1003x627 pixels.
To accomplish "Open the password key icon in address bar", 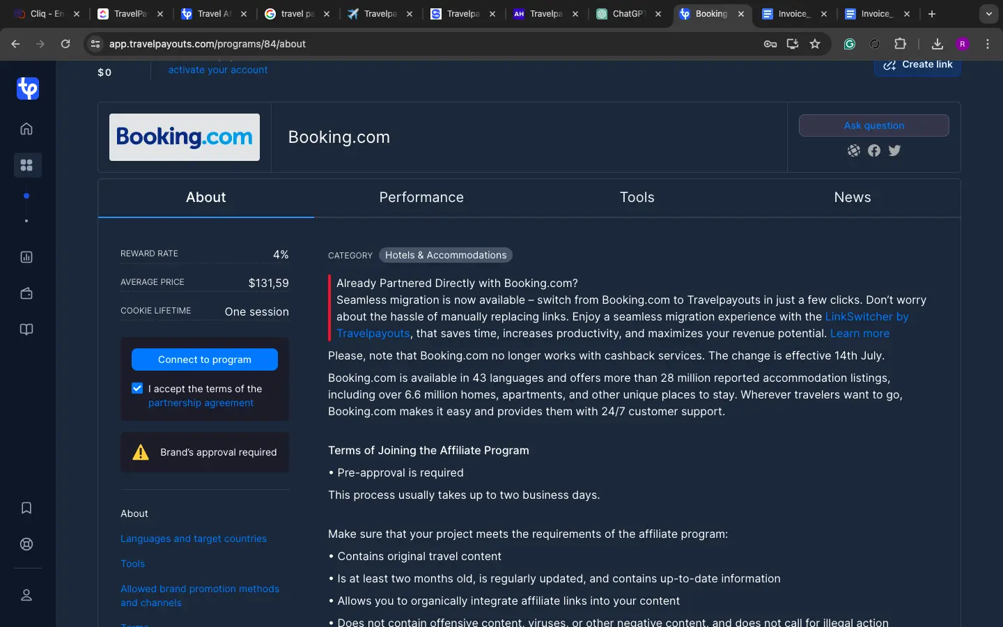I will (770, 44).
